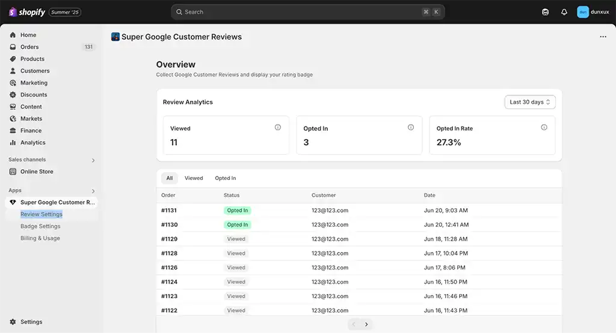Expand the Apps section chevron
Viewport: 616px width, 333px height.
click(93, 191)
